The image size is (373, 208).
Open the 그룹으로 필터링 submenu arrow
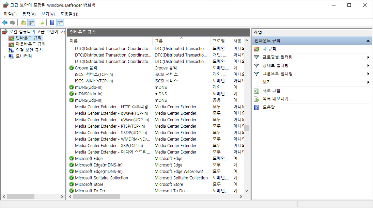pyautogui.click(x=368, y=74)
